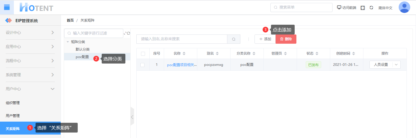Image resolution: width=416 pixels, height=138 pixels.
Task: Open the 访问前端 monitor link
Action: (347, 8)
